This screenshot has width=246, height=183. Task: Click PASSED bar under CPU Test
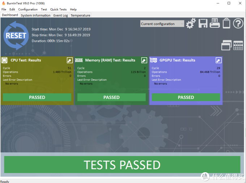click(x=37, y=97)
